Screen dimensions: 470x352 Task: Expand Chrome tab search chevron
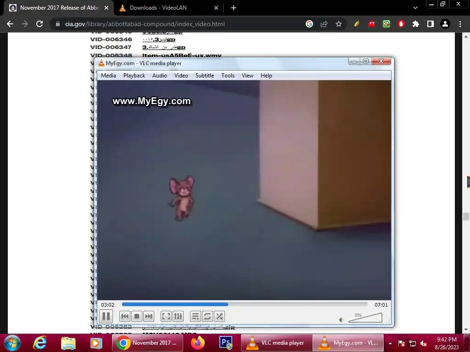click(x=415, y=8)
